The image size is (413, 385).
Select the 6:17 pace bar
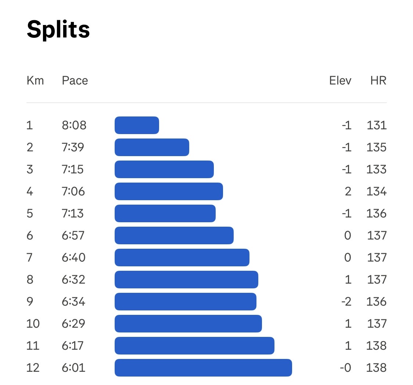click(194, 345)
